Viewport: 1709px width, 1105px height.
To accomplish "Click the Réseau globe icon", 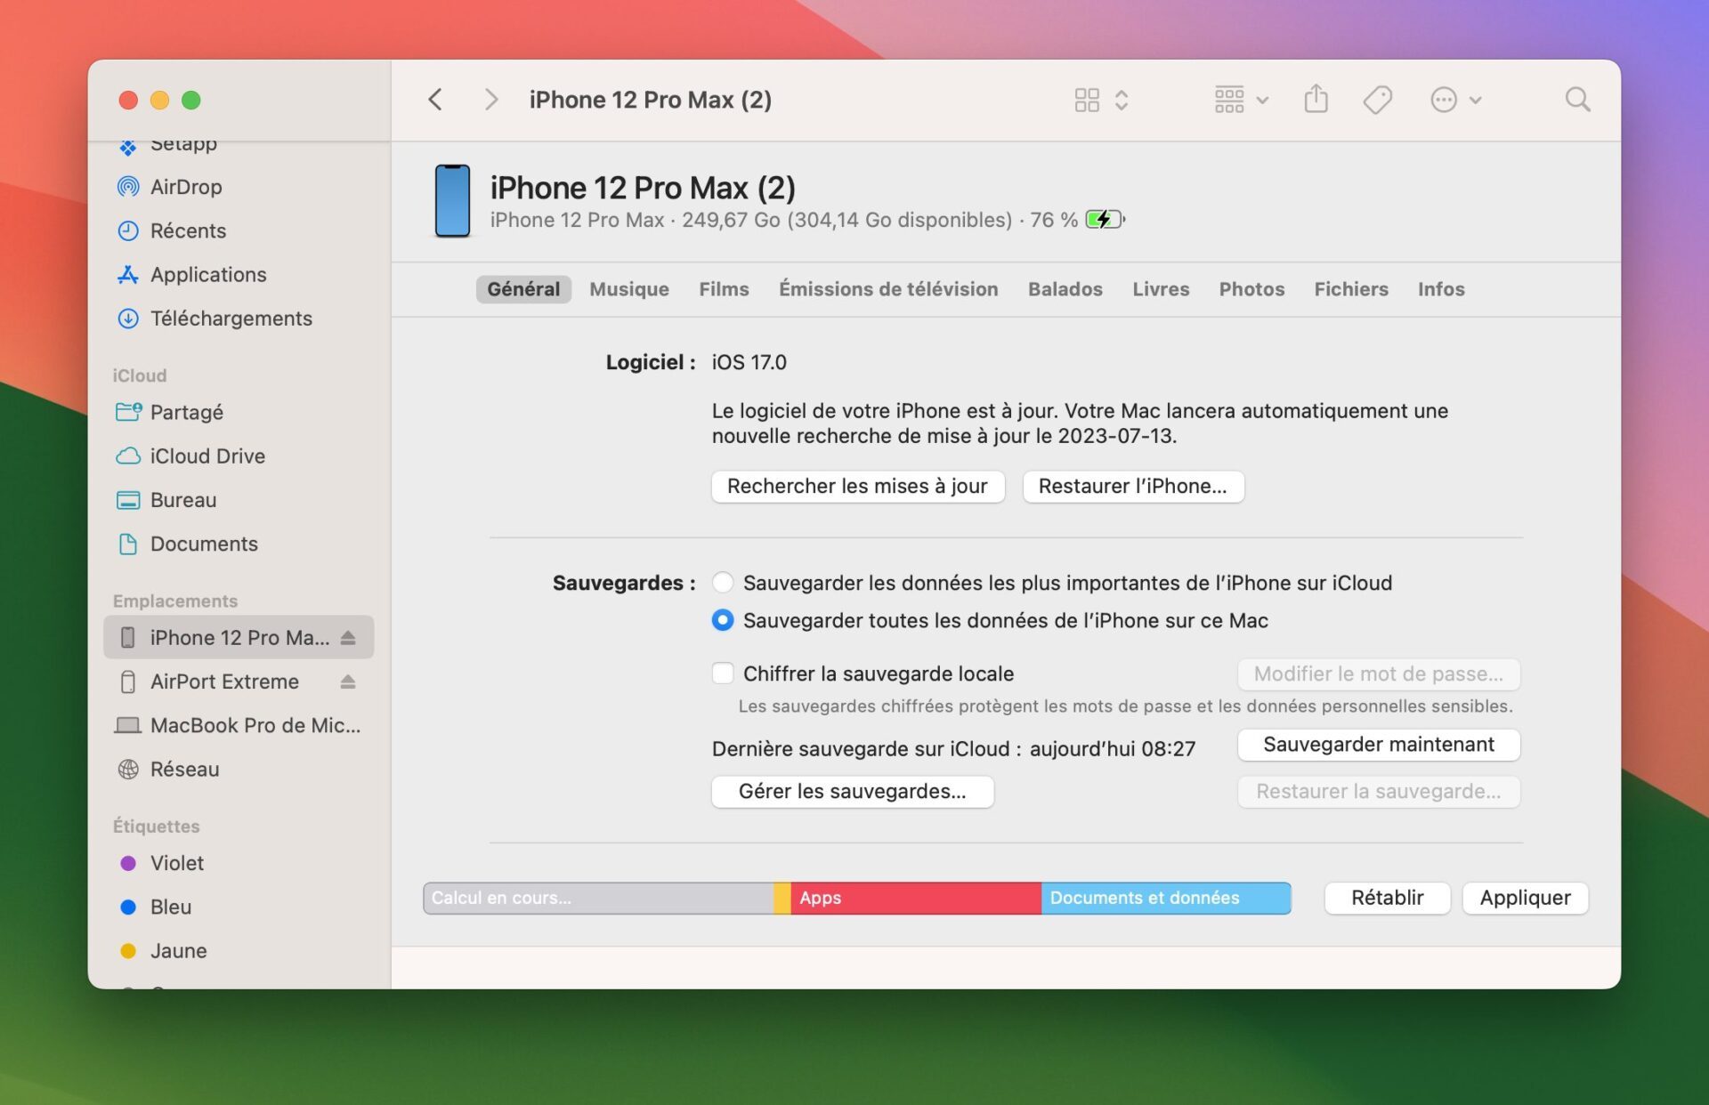I will 128,769.
